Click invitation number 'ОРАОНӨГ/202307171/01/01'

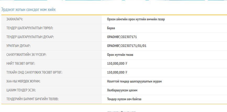coord(127,46)
